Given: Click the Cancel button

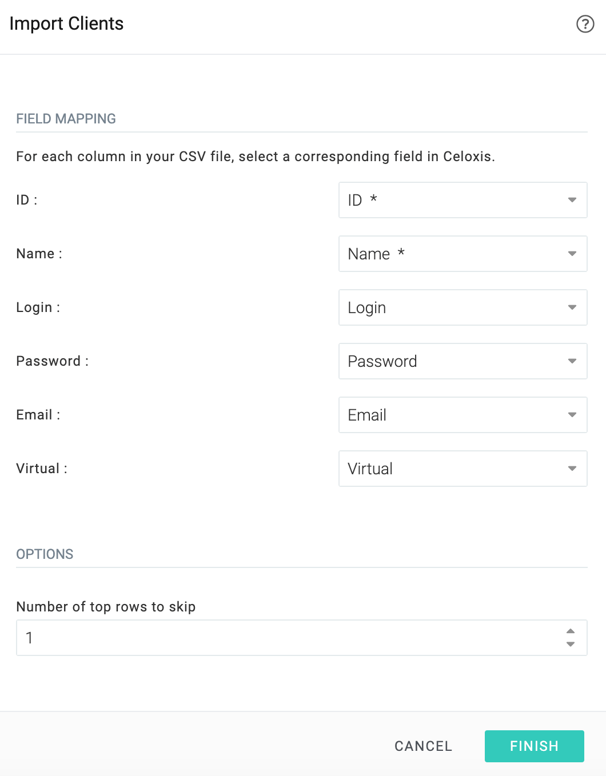Looking at the screenshot, I should pyautogui.click(x=424, y=746).
